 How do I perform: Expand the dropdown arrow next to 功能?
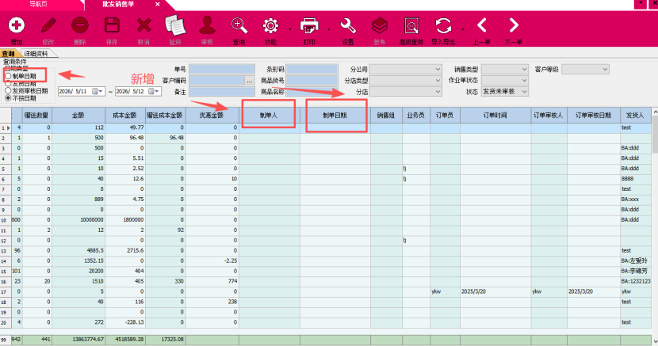click(x=290, y=29)
